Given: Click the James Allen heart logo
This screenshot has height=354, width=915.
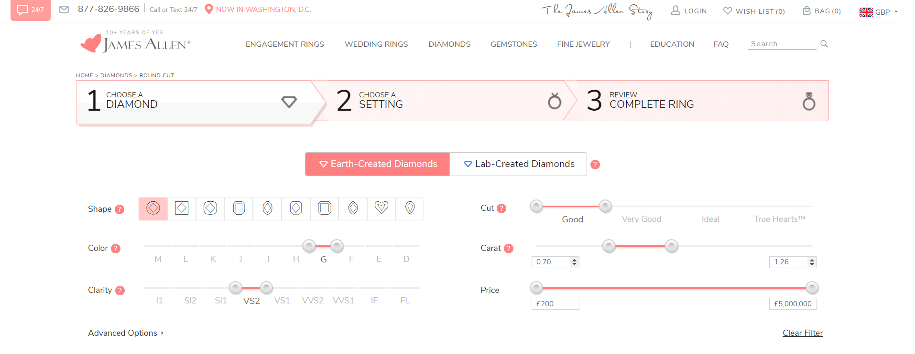Looking at the screenshot, I should tap(91, 43).
